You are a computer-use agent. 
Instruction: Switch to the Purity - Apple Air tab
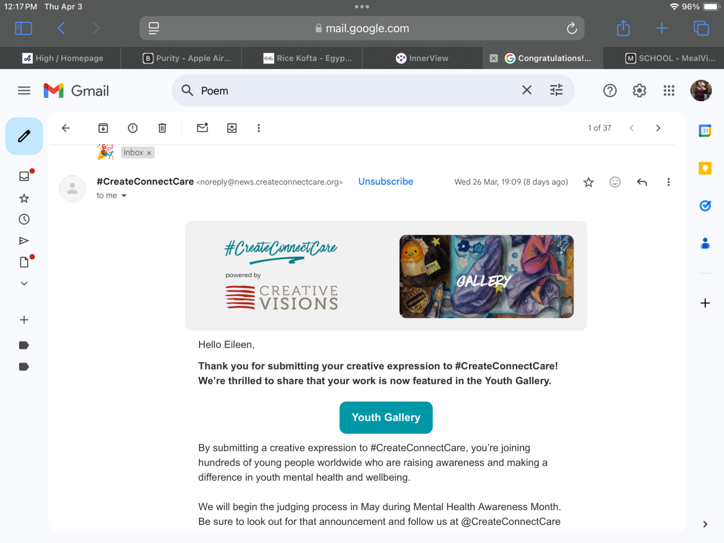pos(181,58)
